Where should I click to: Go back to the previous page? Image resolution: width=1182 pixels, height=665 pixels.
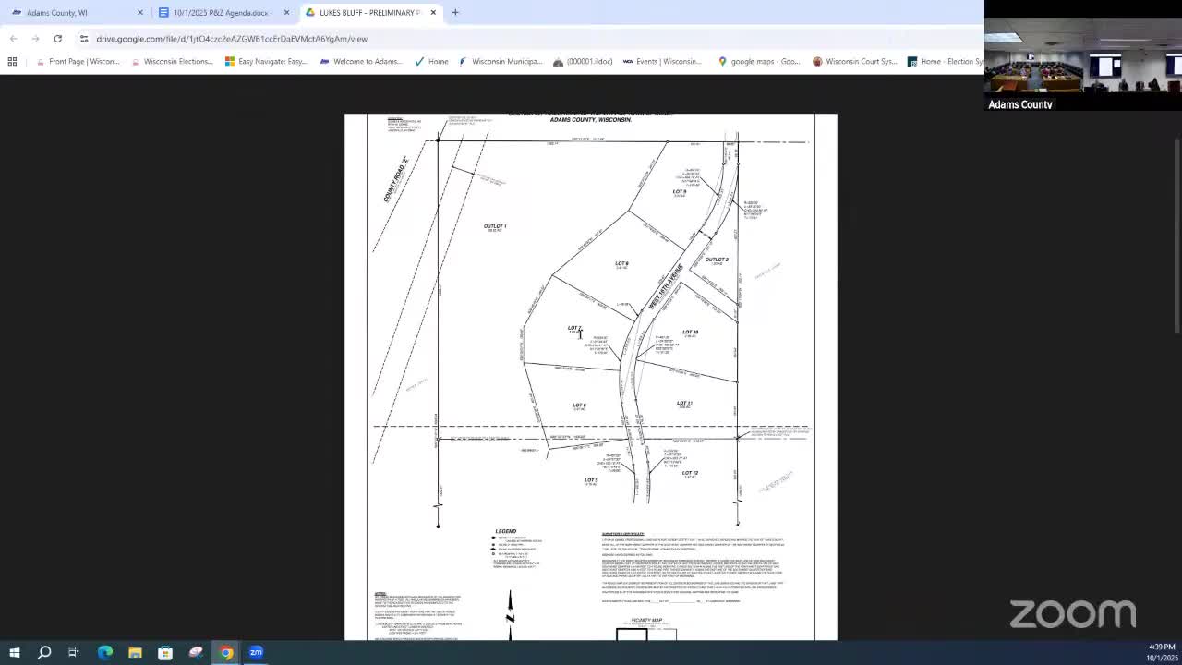click(x=12, y=39)
